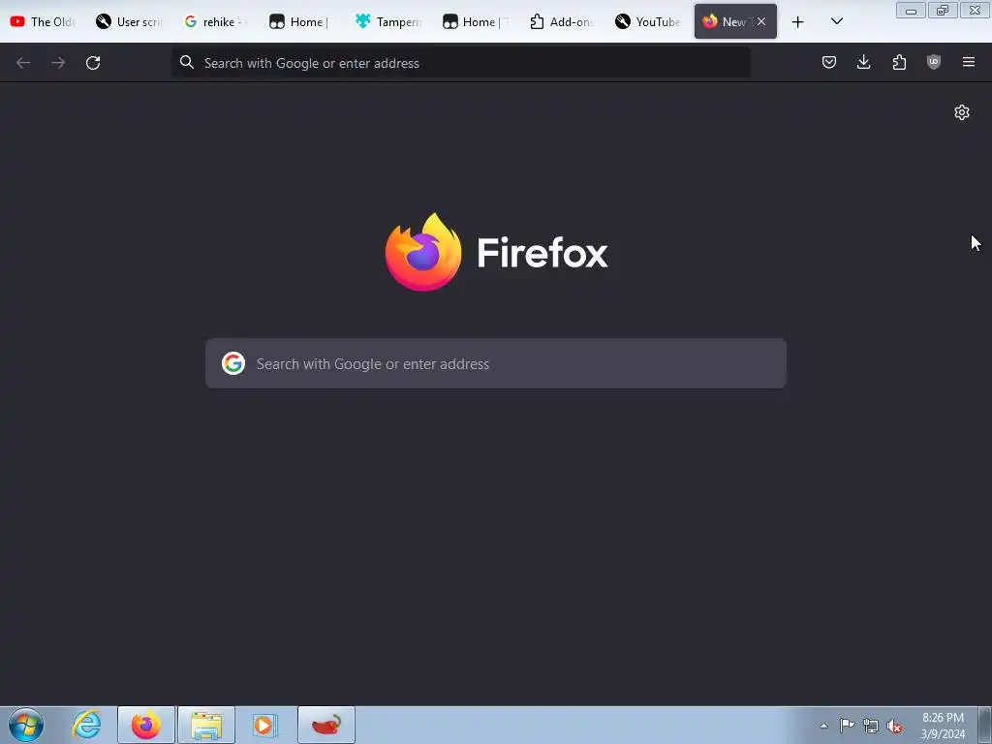Switch to The Oldest YouTube tab
This screenshot has height=744, width=992.
(43, 21)
